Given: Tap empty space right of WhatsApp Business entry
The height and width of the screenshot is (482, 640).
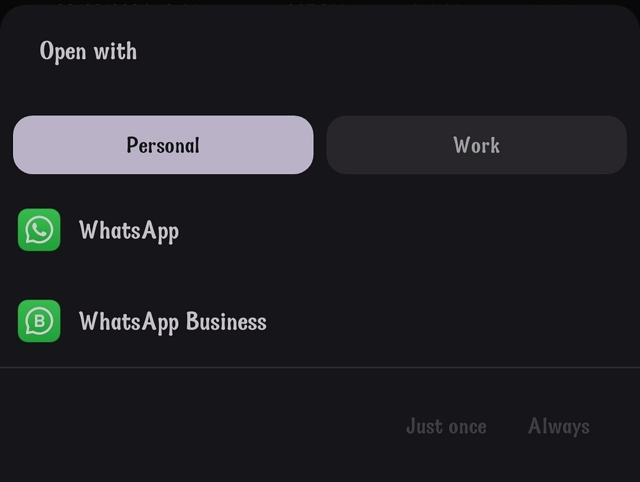Looking at the screenshot, I should click(x=450, y=322).
